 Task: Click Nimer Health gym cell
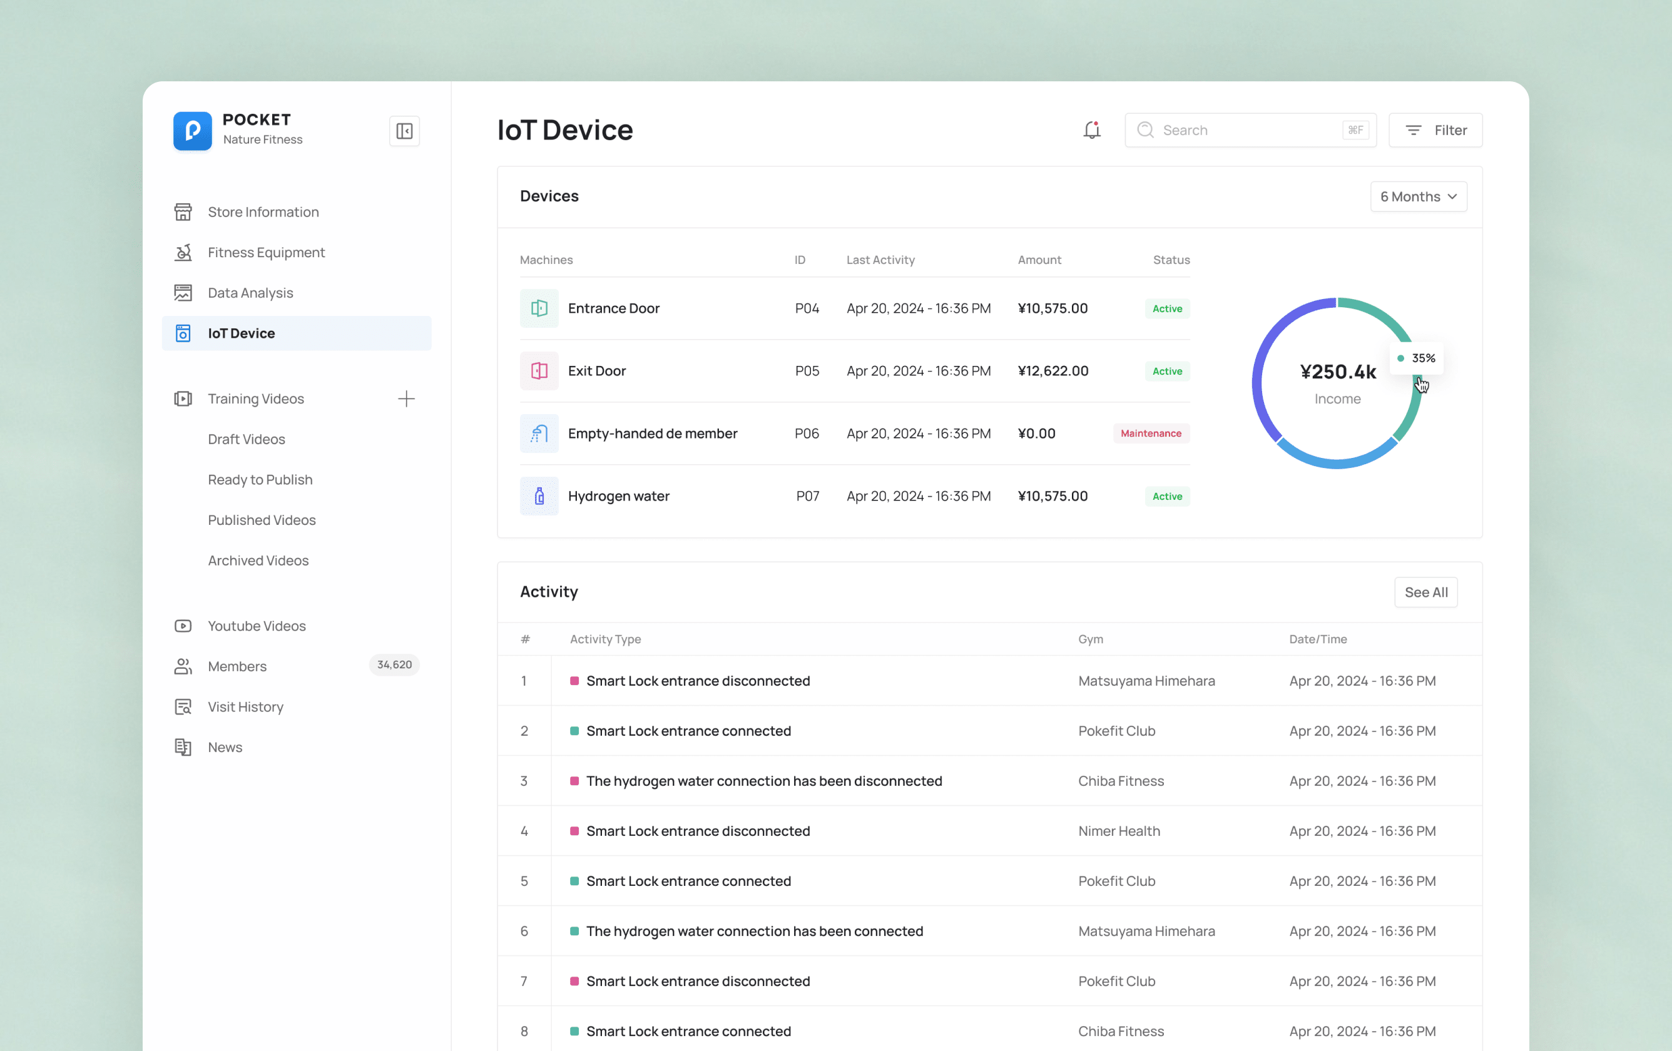point(1119,830)
